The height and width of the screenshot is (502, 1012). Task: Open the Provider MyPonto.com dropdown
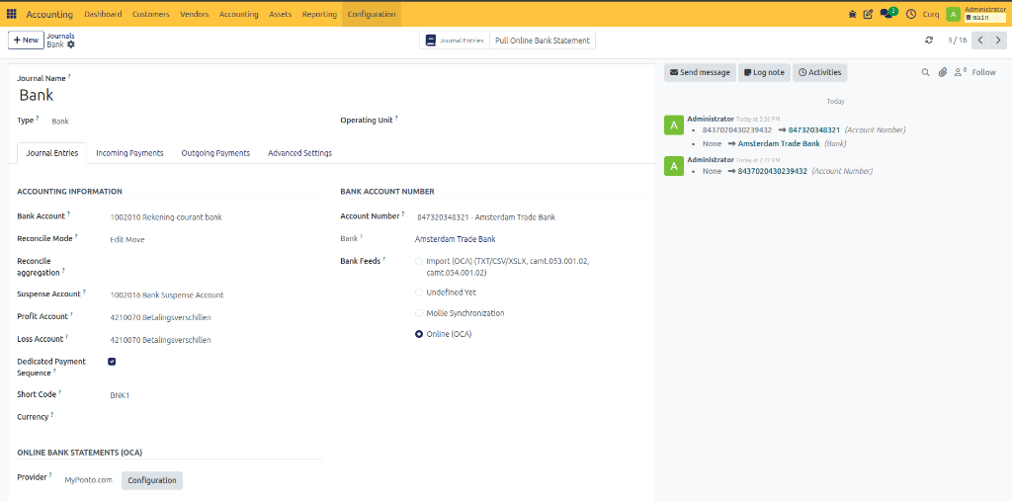(x=89, y=480)
